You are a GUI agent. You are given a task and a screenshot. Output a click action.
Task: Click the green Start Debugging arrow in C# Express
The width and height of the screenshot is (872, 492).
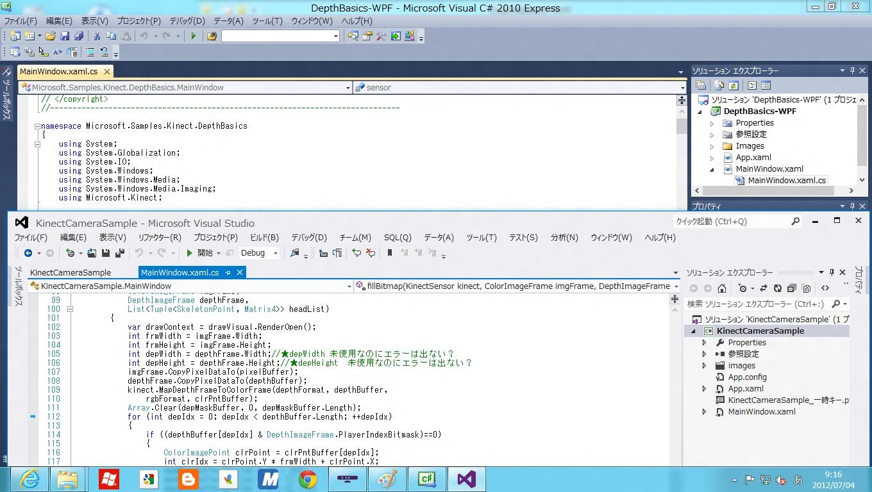pos(193,37)
